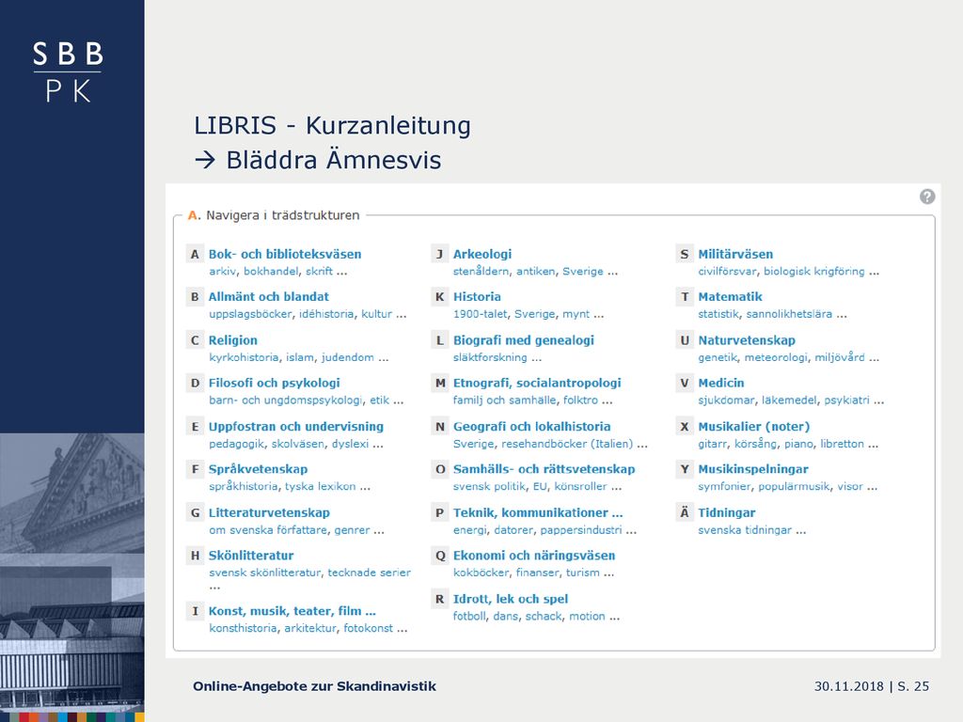Click the 'pappersindustri' subtopic link

(x=581, y=530)
